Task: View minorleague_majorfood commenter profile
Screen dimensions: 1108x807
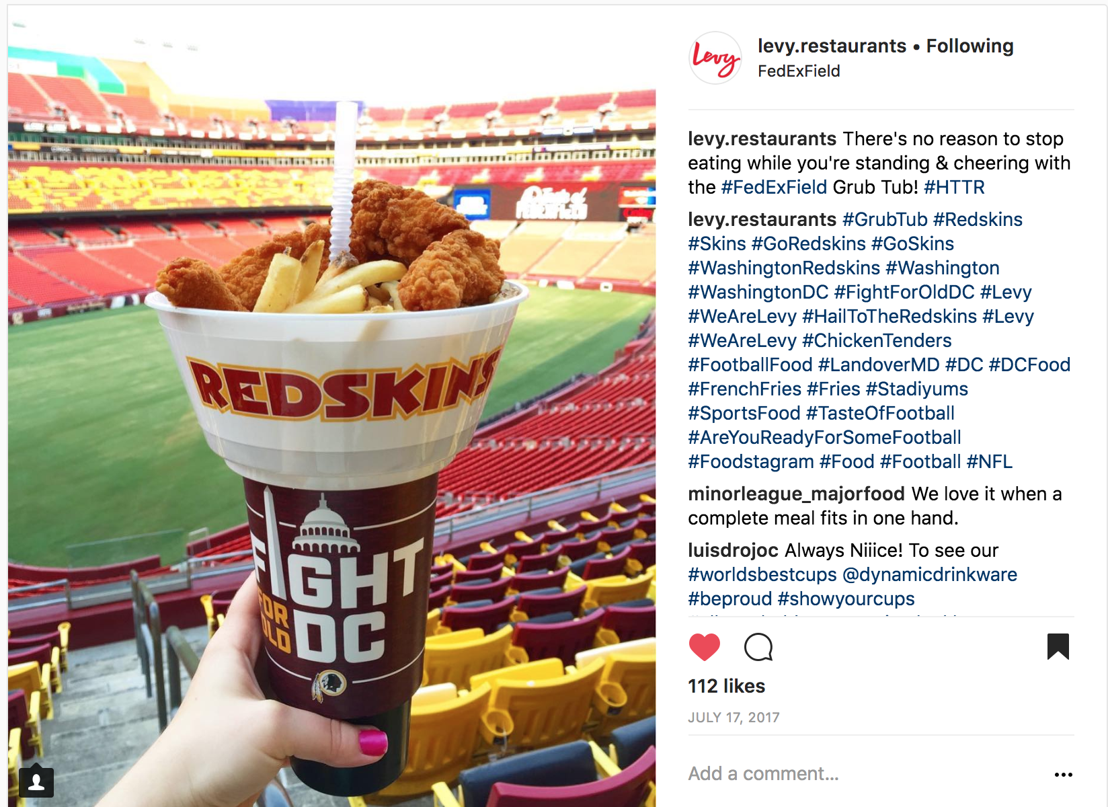Action: coord(797,494)
